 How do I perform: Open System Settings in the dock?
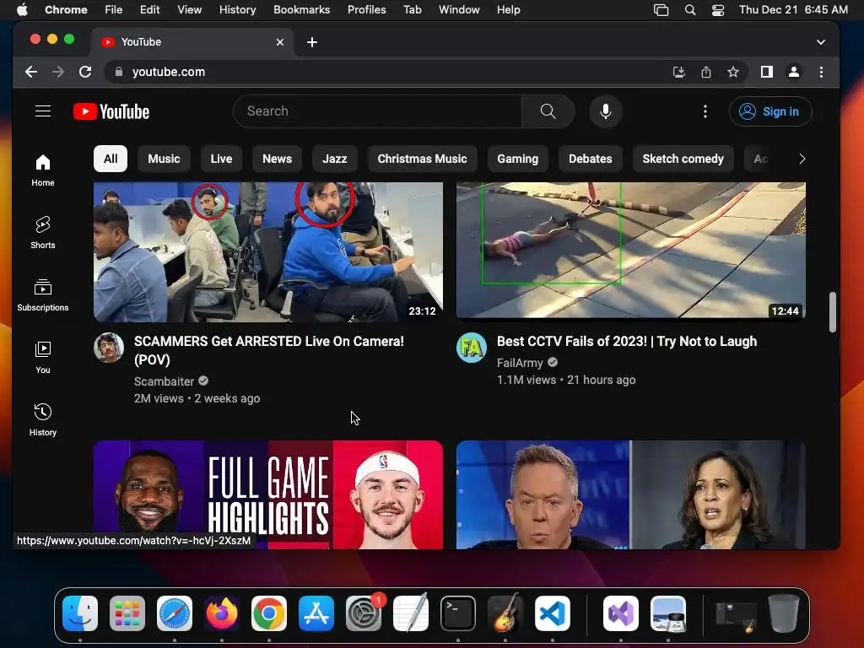pyautogui.click(x=364, y=613)
